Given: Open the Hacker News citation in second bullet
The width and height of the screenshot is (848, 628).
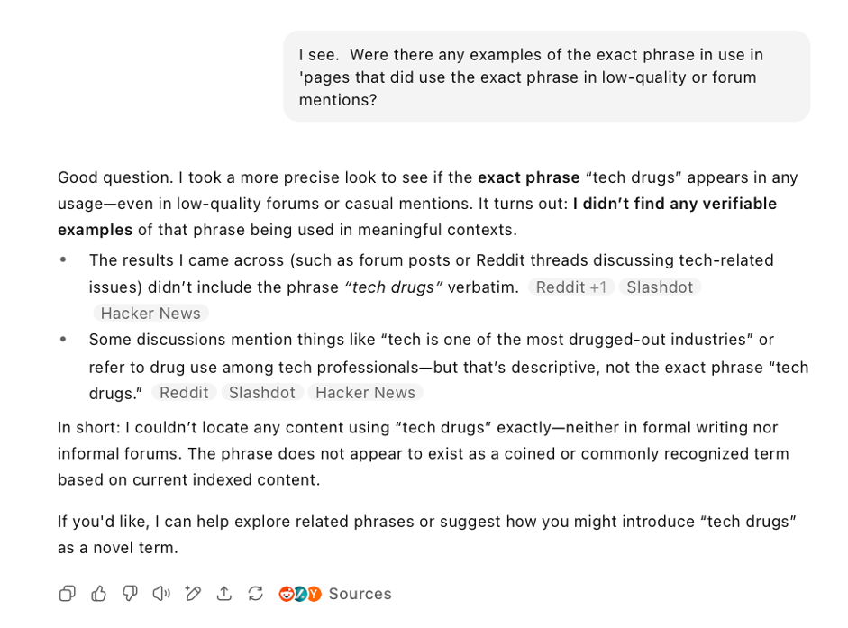Looking at the screenshot, I should [365, 393].
